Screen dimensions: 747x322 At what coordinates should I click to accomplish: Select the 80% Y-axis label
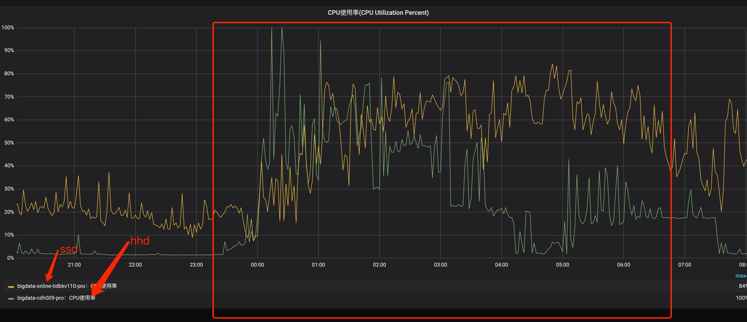coord(9,73)
